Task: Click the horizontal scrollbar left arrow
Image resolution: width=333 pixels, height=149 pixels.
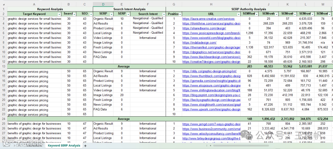Action: coord(211,146)
